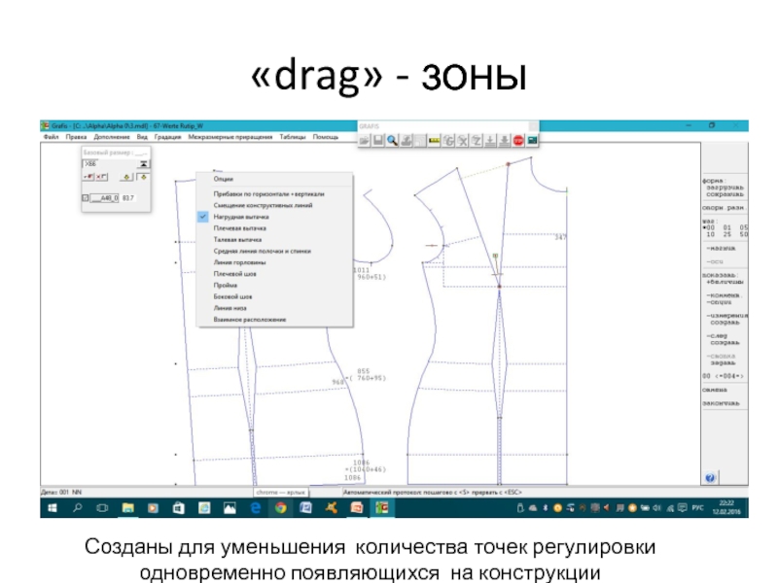Click the red stop icon in toolbar
The width and height of the screenshot is (778, 583).
tap(518, 141)
